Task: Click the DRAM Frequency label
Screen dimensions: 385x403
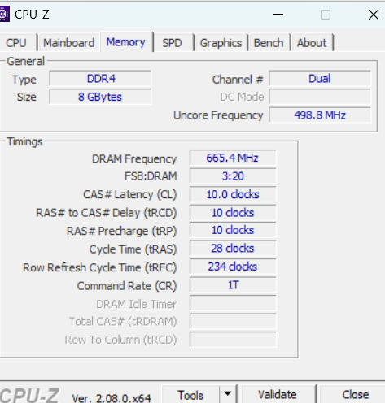Action: coord(134,159)
